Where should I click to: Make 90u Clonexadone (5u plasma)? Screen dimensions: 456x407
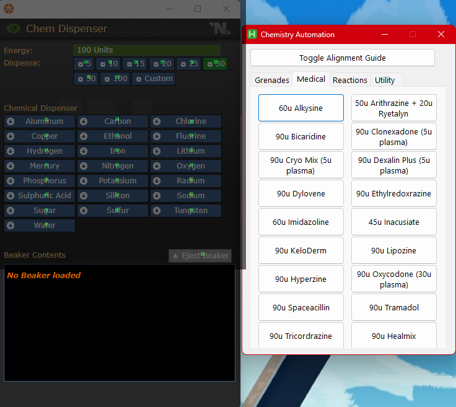coord(394,136)
